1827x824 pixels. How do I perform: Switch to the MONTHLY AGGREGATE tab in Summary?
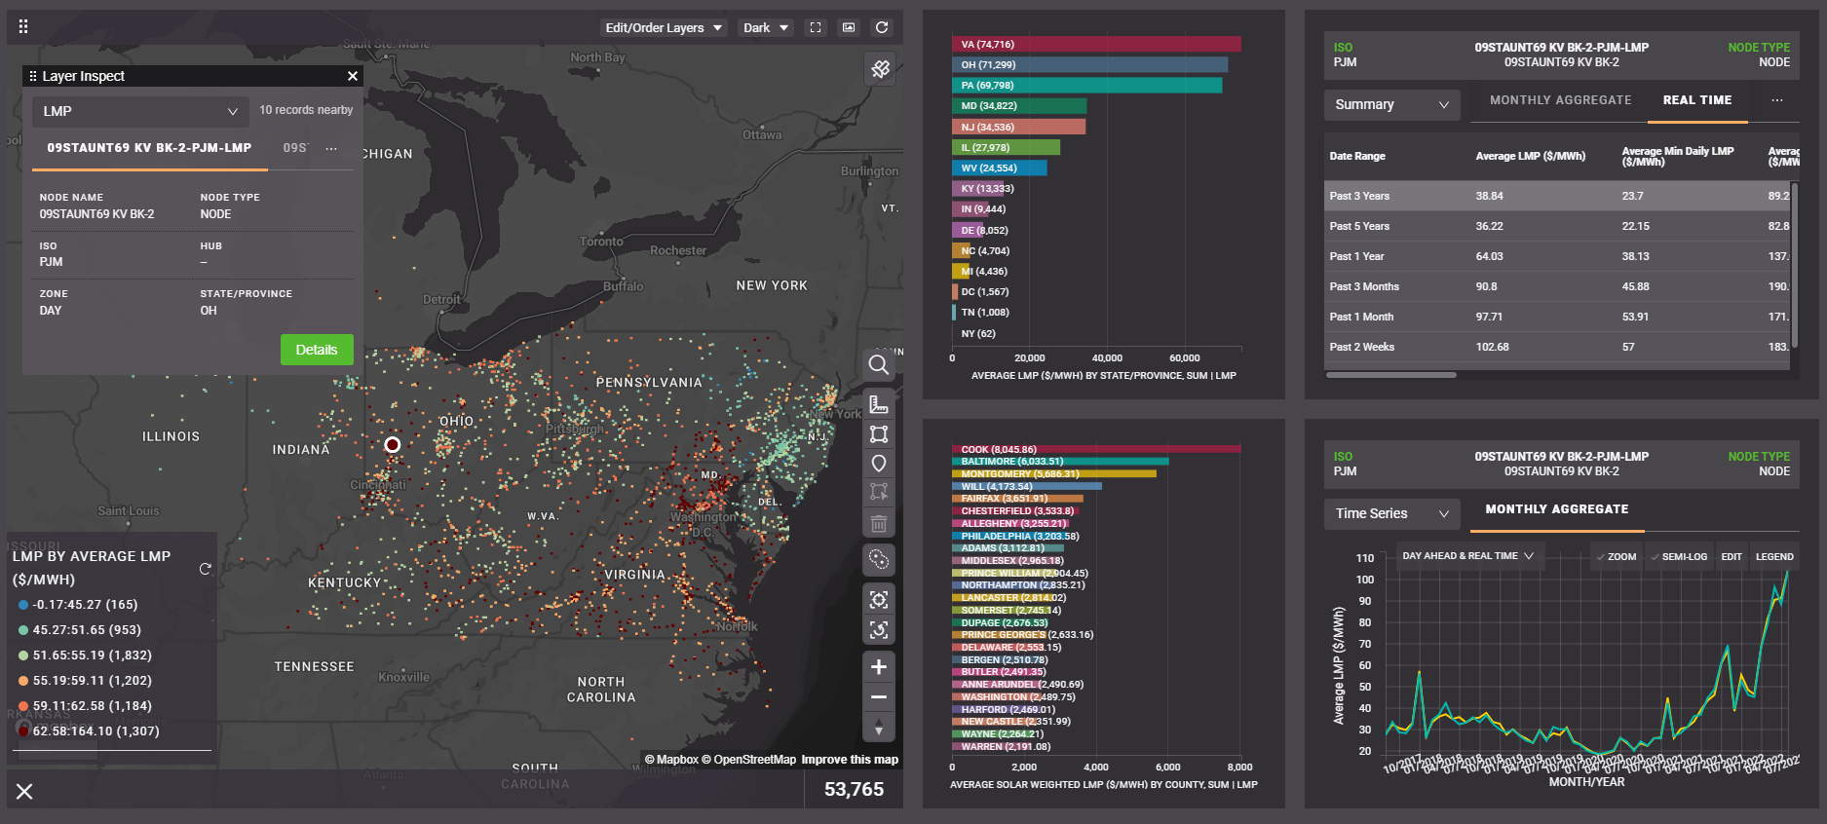(1560, 100)
